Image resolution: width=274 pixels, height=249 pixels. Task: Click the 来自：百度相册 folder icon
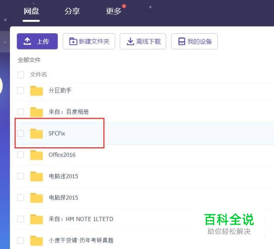(x=36, y=112)
